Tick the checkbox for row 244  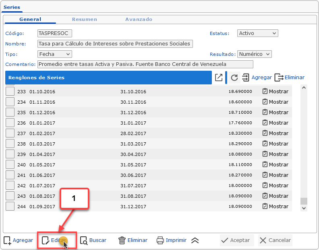point(10,206)
